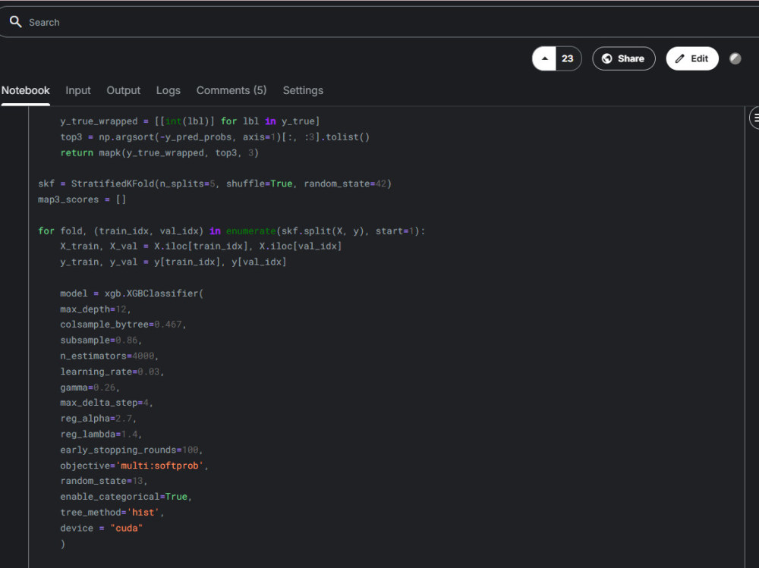Click the 'subsample=0.86,' line
The height and width of the screenshot is (568, 759).
pyautogui.click(x=101, y=340)
